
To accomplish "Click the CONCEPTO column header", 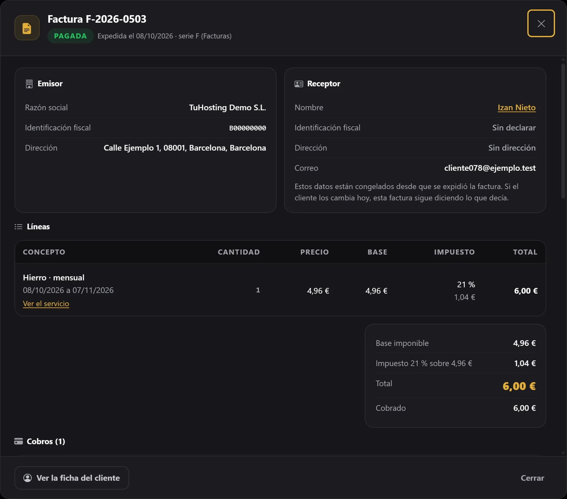I will point(44,252).
